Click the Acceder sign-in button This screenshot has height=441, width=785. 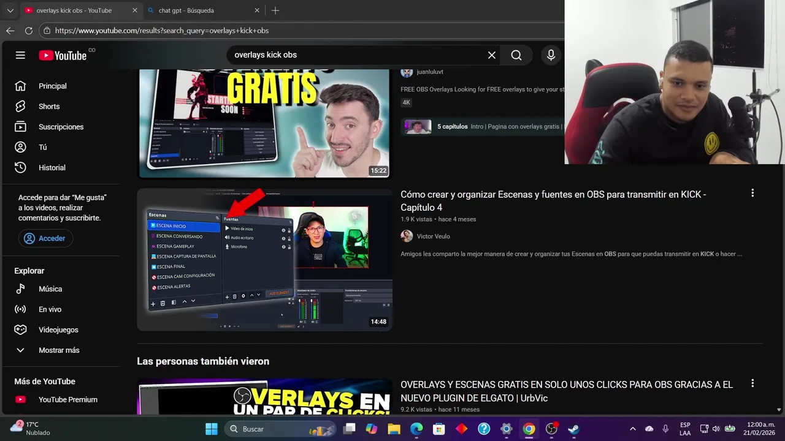coord(45,238)
